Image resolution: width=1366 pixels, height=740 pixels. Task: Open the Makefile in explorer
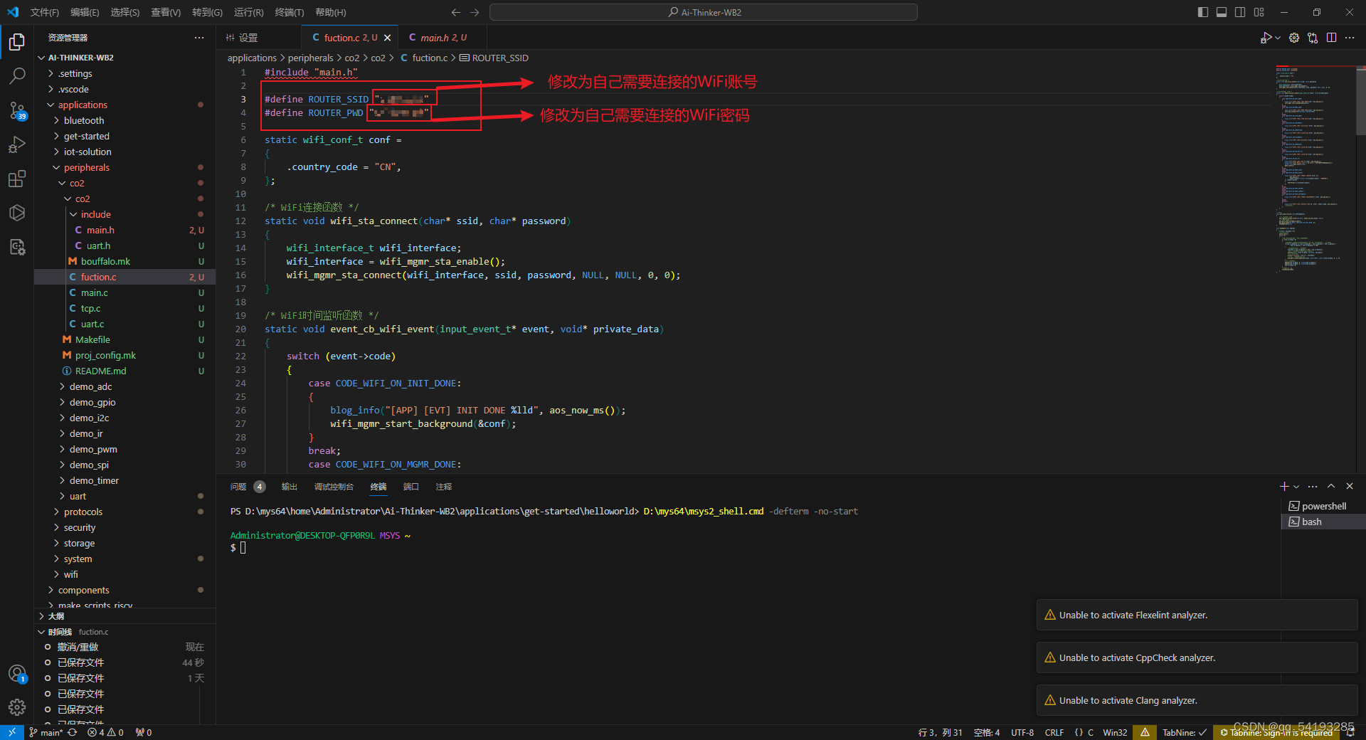pos(92,339)
